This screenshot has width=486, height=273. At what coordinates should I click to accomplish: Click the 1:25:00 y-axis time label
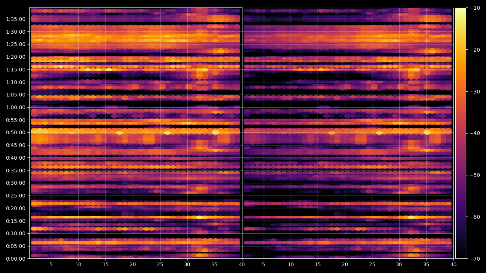(x=16, y=44)
